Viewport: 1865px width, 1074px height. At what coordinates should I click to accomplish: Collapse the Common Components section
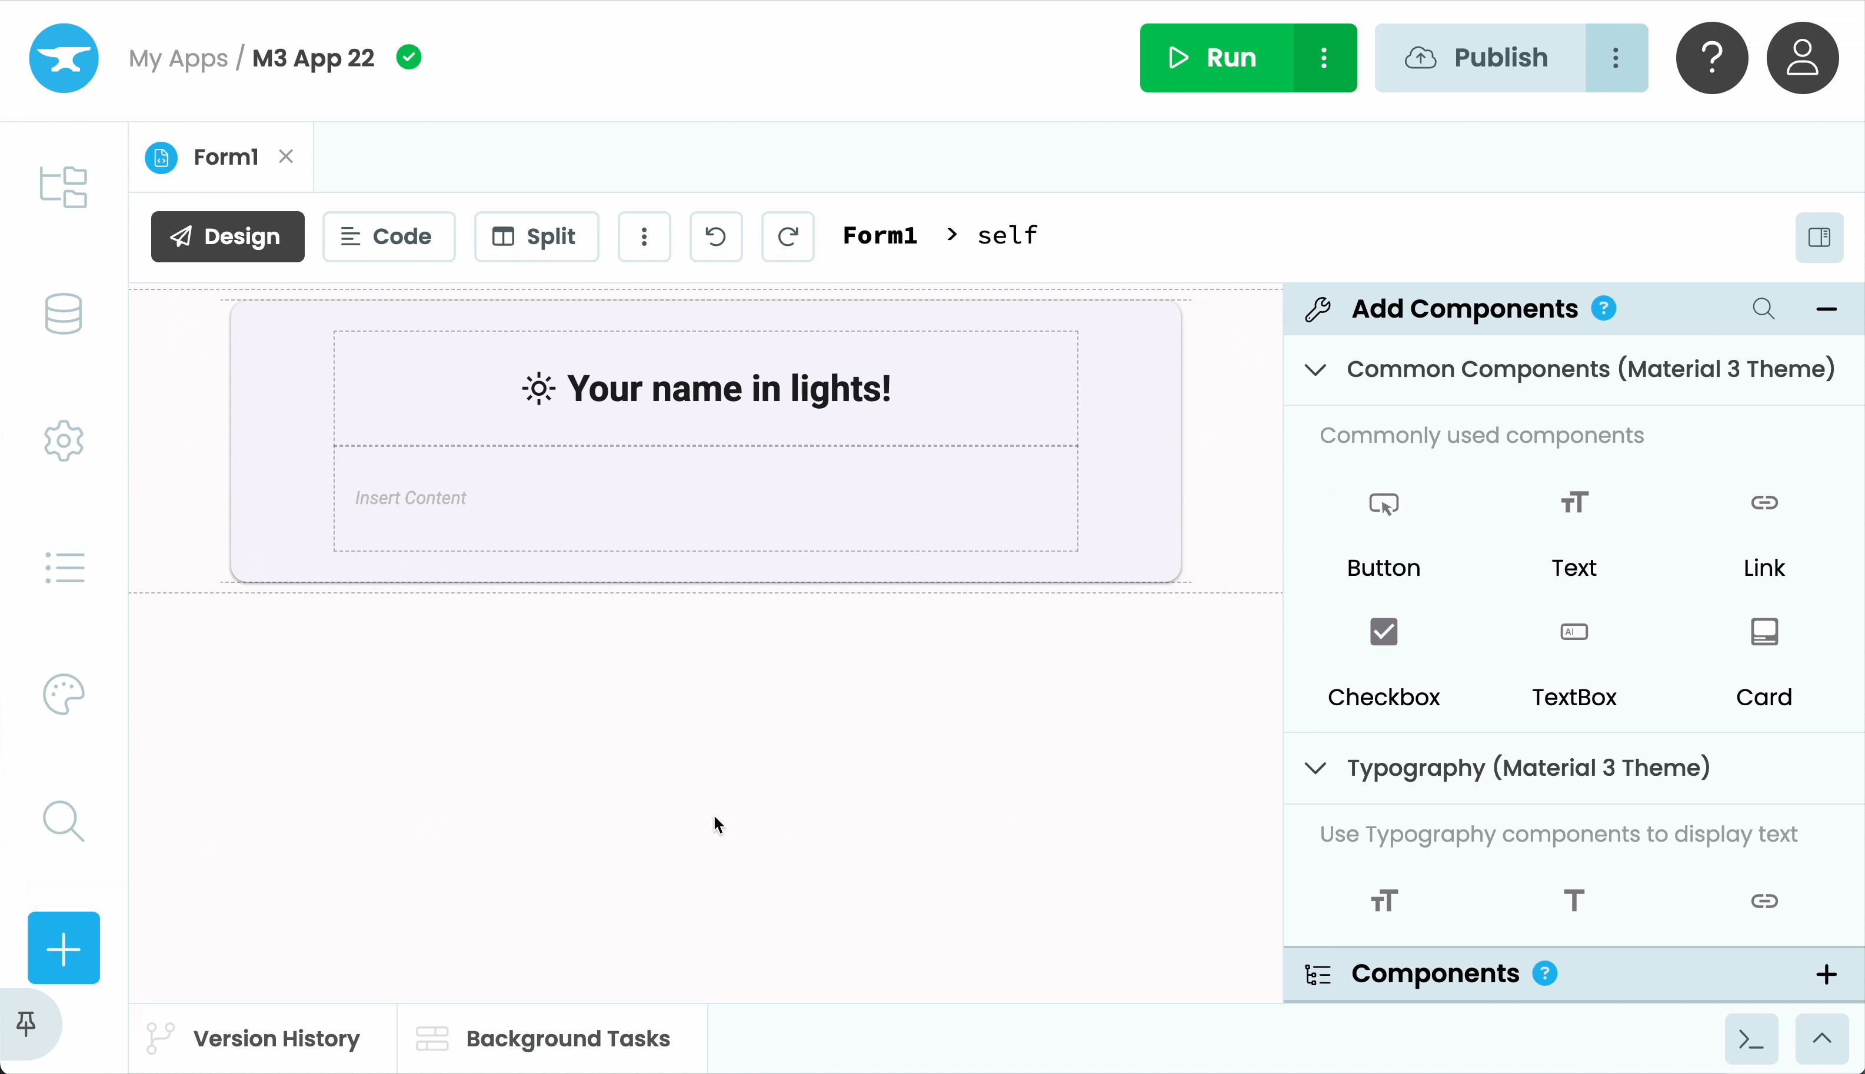[1316, 369]
